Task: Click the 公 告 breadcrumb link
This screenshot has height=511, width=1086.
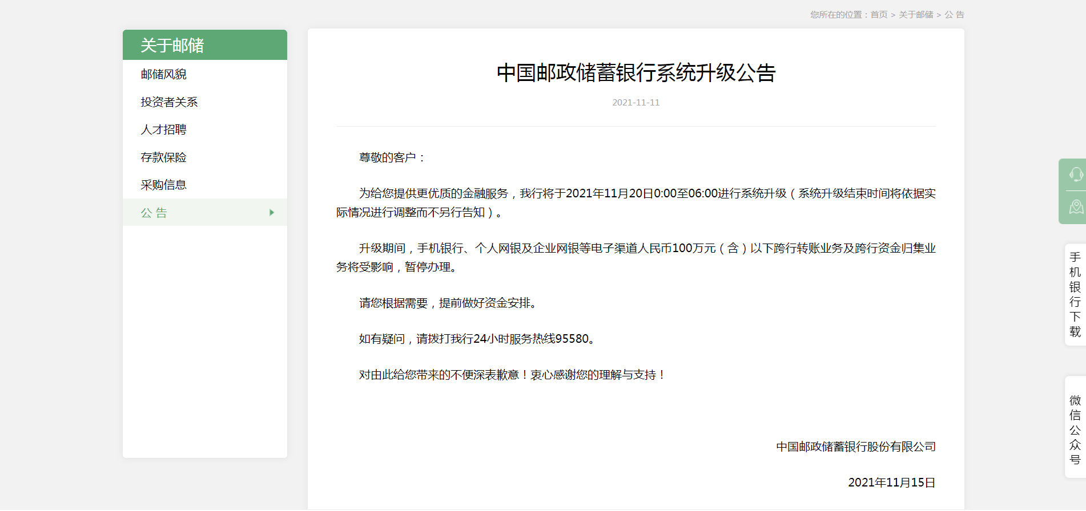Action: (954, 15)
